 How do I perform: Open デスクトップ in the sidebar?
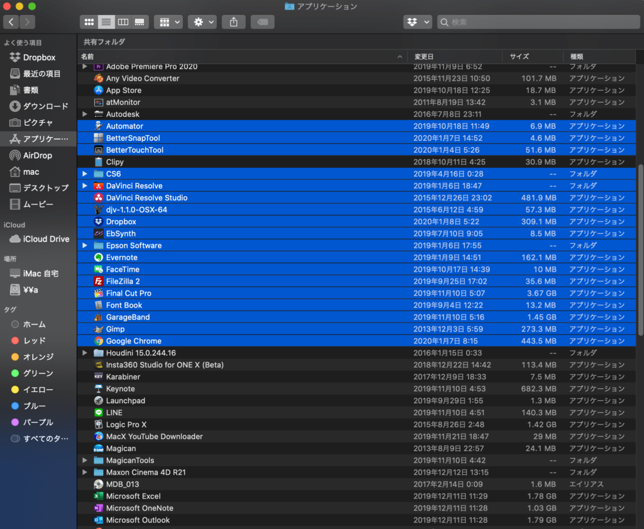coord(38,187)
